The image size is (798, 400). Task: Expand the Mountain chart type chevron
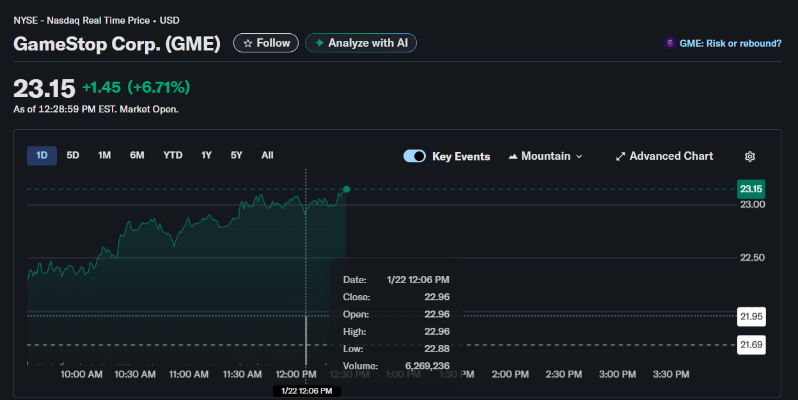pos(579,157)
